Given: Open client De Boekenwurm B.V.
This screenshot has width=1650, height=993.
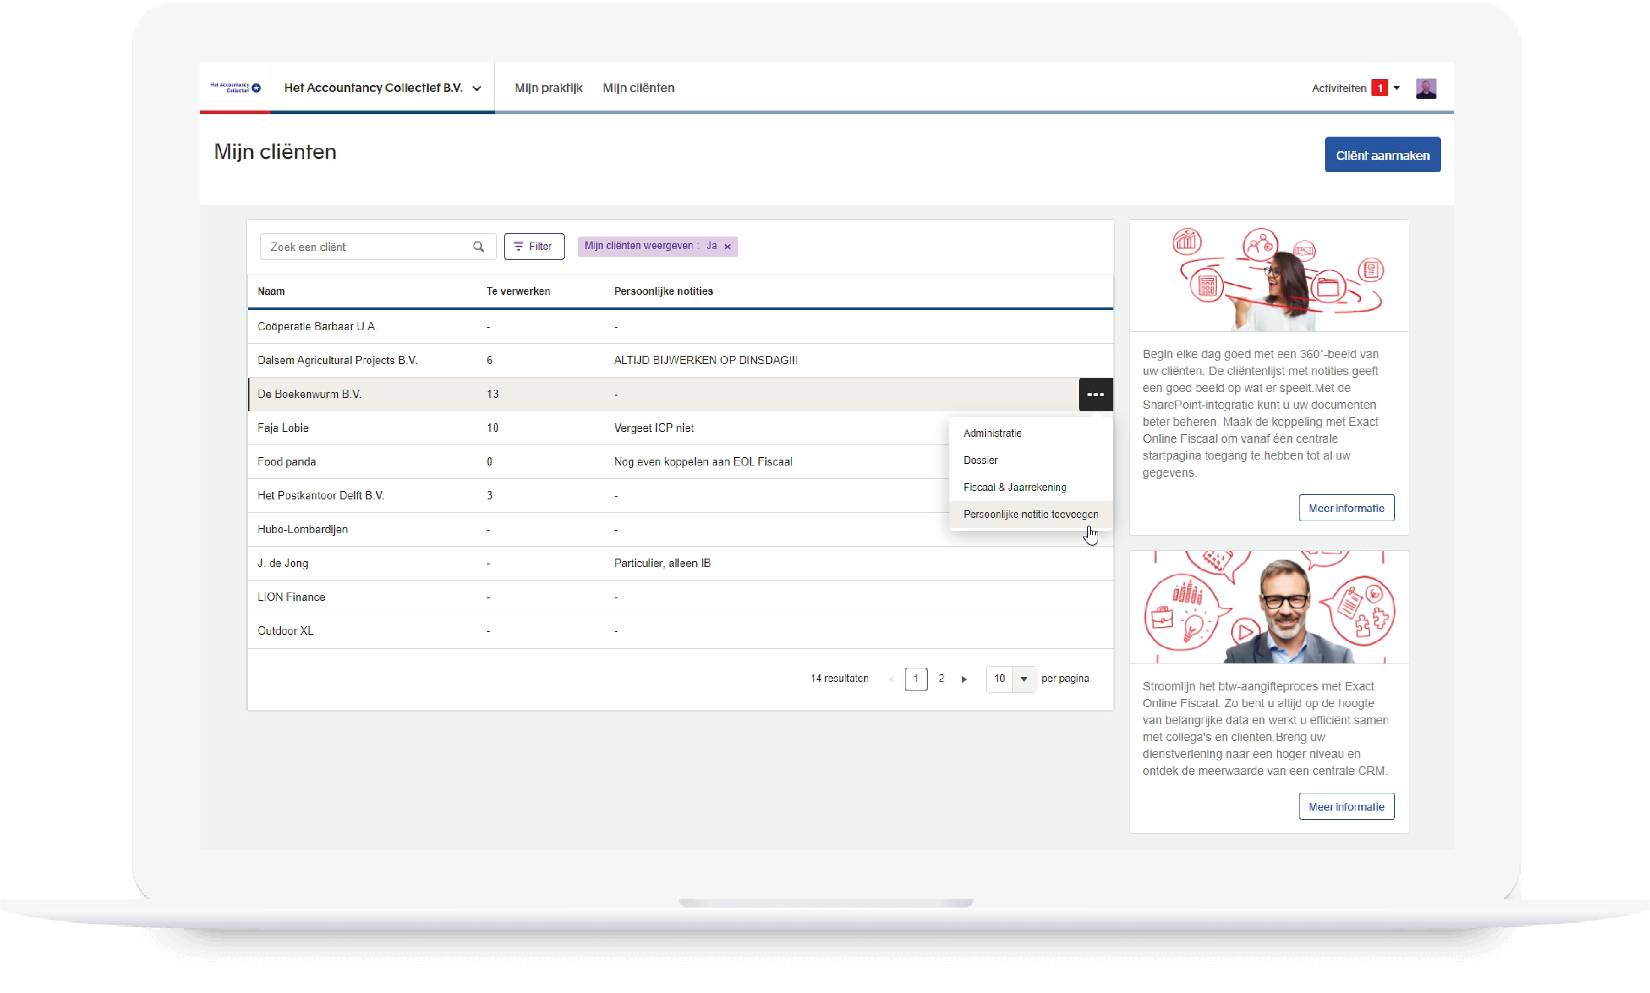Looking at the screenshot, I should (x=309, y=394).
